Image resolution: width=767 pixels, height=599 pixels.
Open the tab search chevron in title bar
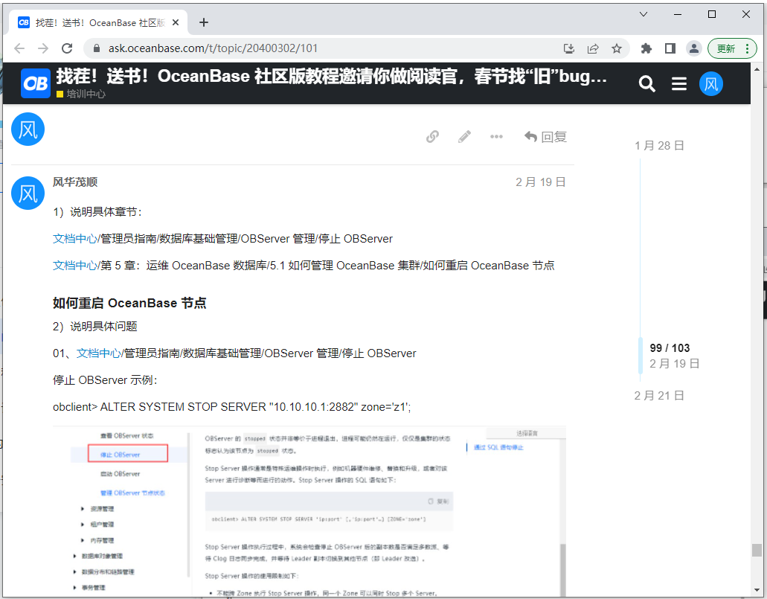pos(644,14)
